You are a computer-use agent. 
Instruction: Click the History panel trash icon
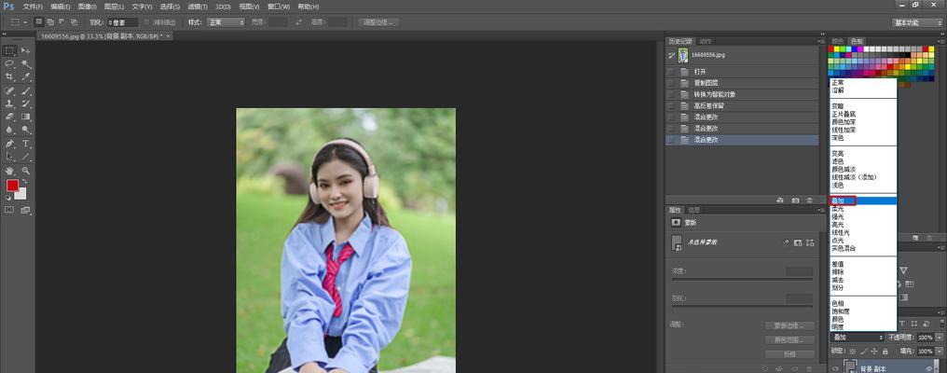pyautogui.click(x=810, y=200)
